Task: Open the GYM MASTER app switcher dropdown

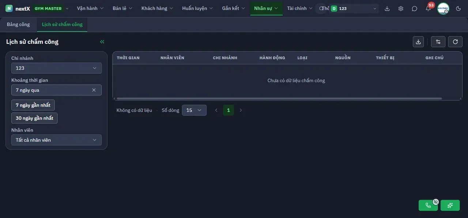Action: point(51,8)
